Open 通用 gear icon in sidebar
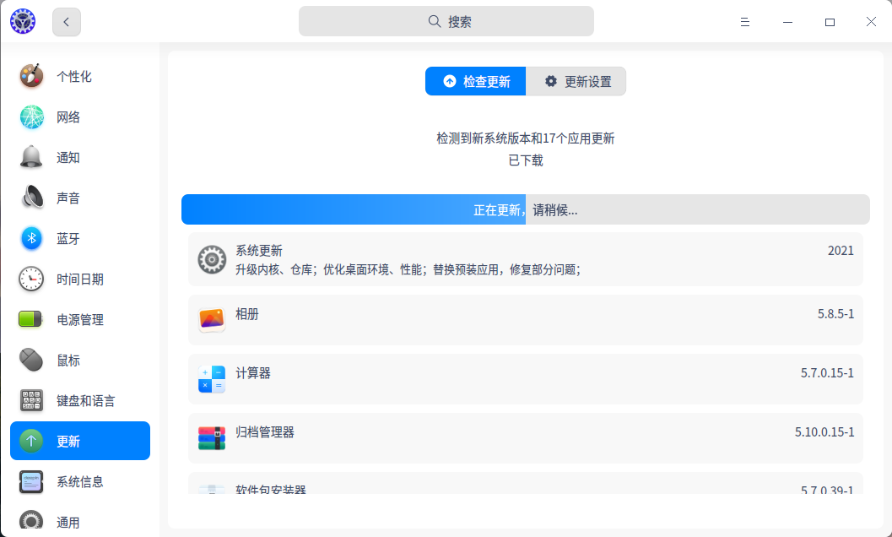Viewport: 892px width, 537px height. pyautogui.click(x=31, y=522)
